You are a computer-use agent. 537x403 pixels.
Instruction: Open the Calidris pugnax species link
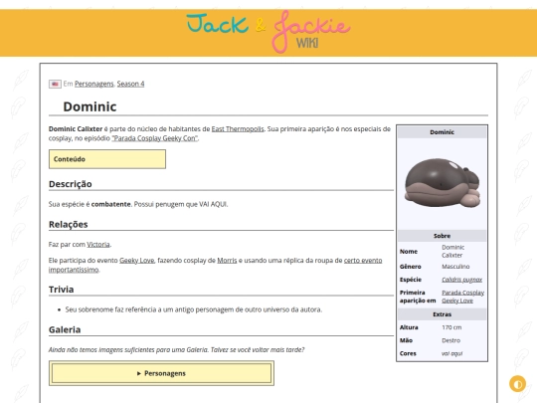461,280
